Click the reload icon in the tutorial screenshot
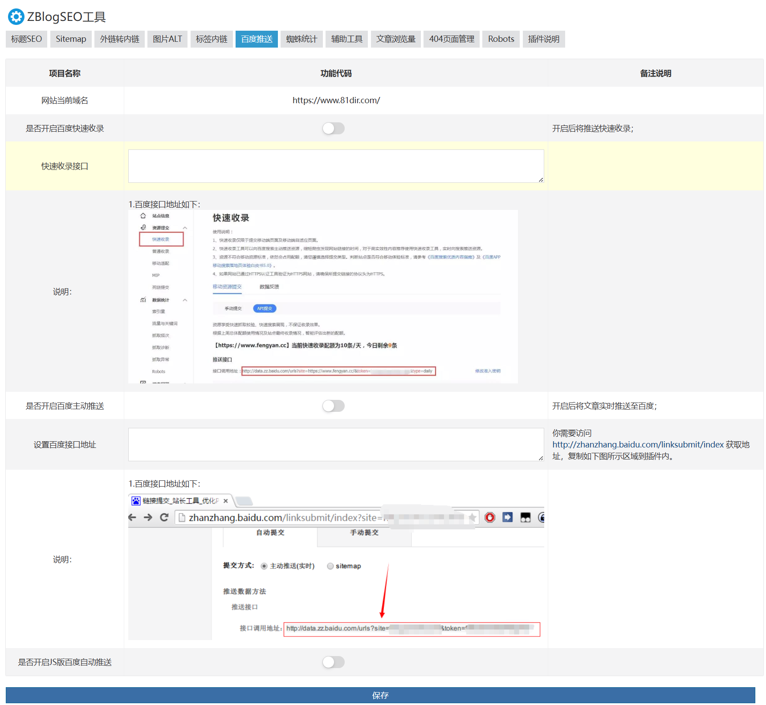The height and width of the screenshot is (705, 766). click(x=164, y=517)
